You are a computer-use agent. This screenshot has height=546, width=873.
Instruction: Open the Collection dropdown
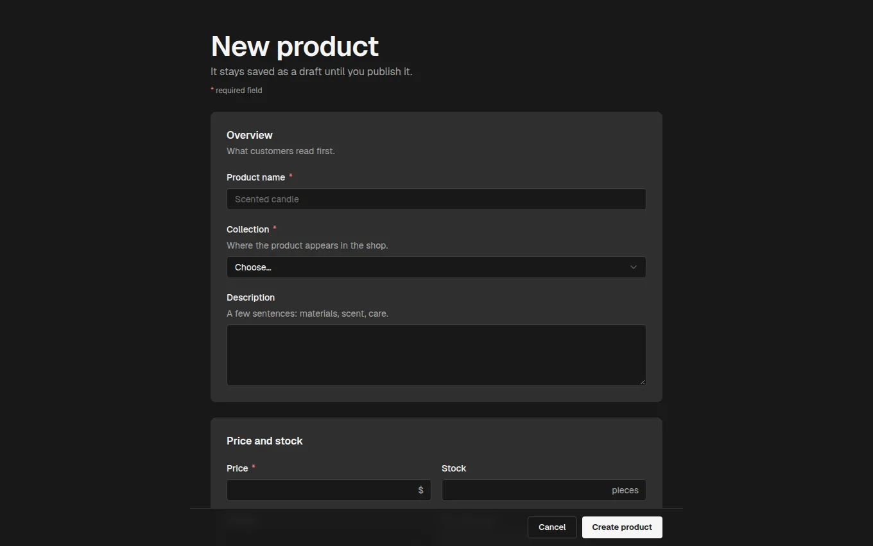click(x=436, y=267)
